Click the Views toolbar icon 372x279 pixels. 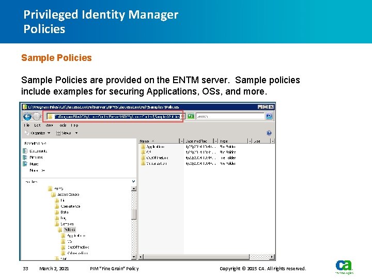tap(58, 133)
